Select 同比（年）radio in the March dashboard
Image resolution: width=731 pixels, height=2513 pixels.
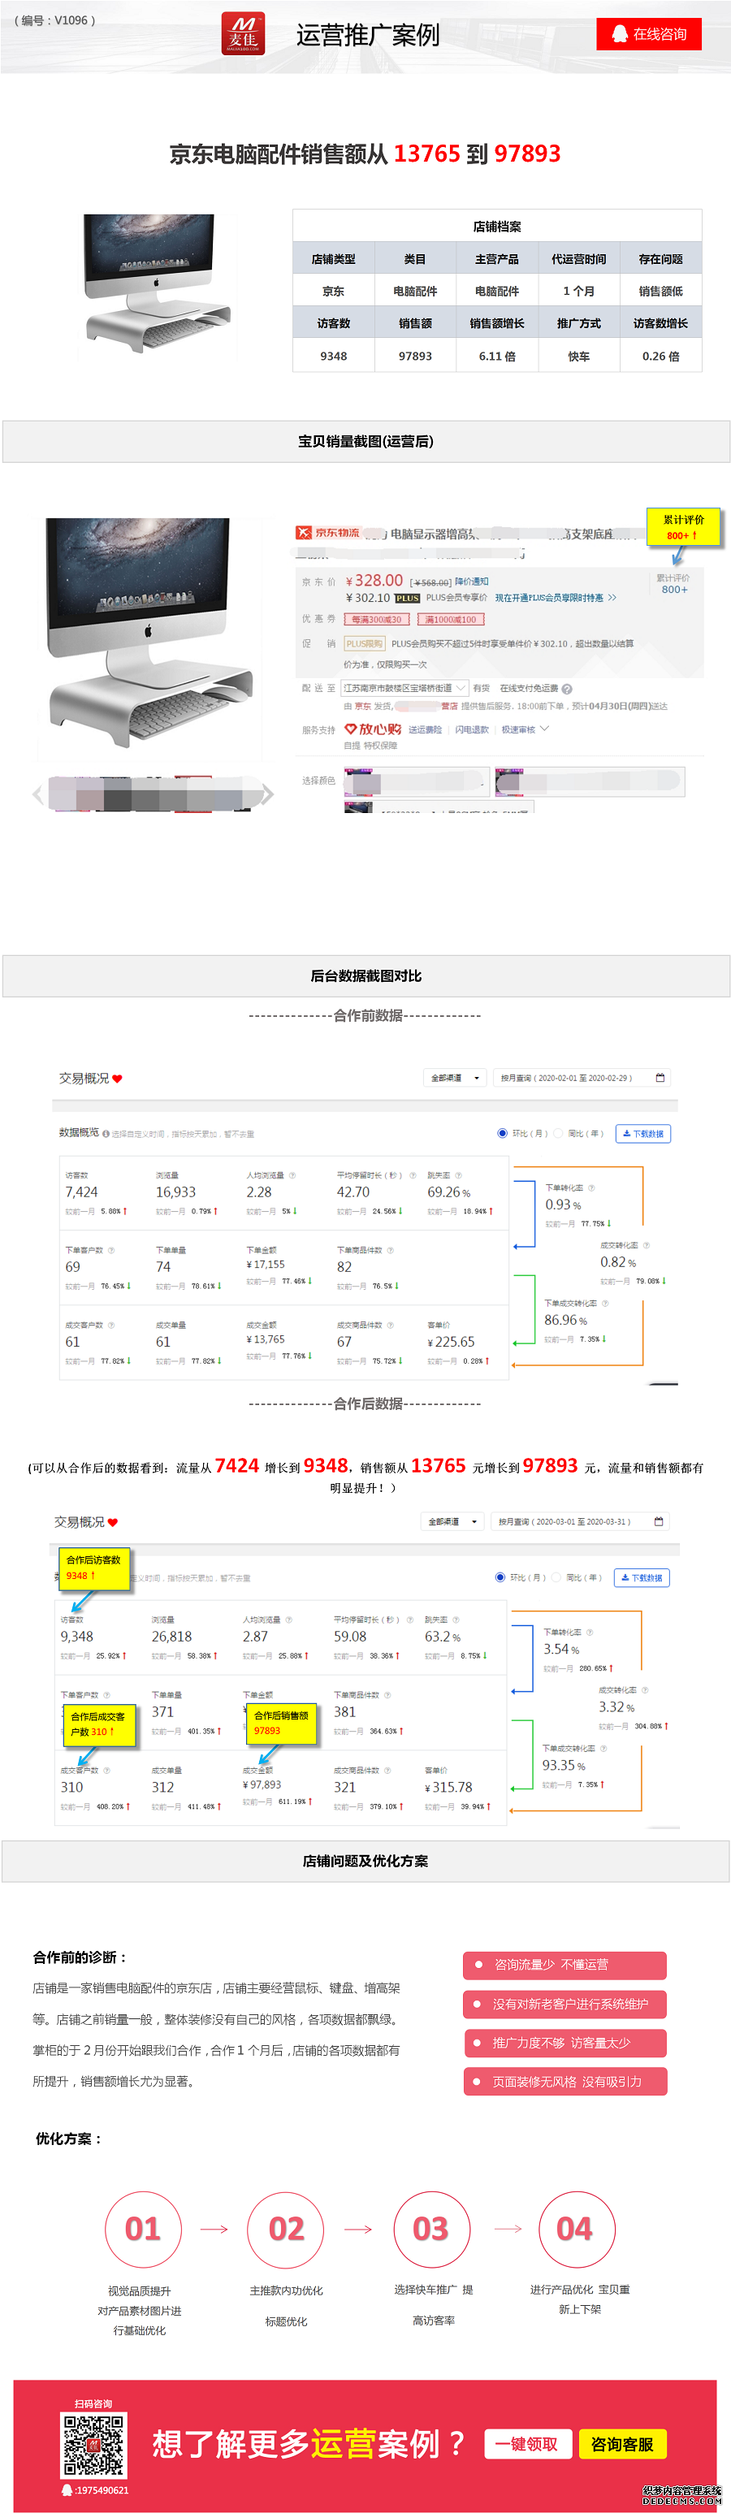click(556, 1577)
